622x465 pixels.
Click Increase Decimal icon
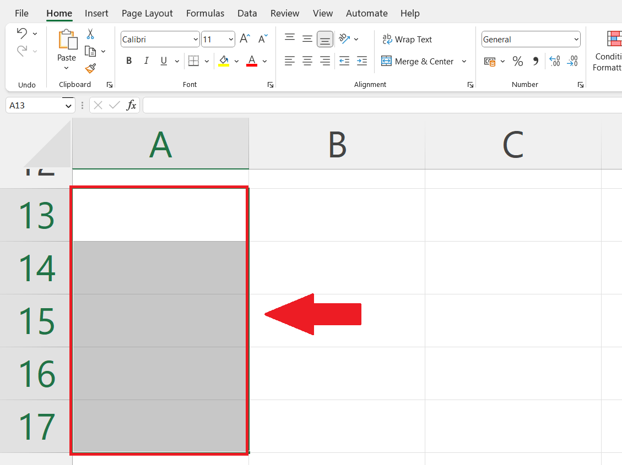pyautogui.click(x=555, y=61)
